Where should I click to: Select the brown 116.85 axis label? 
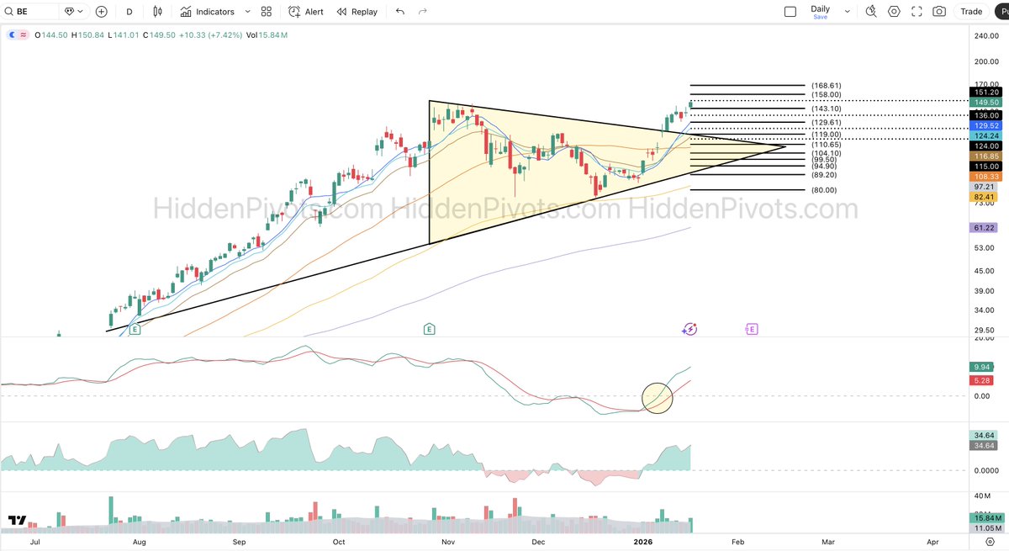[985, 156]
